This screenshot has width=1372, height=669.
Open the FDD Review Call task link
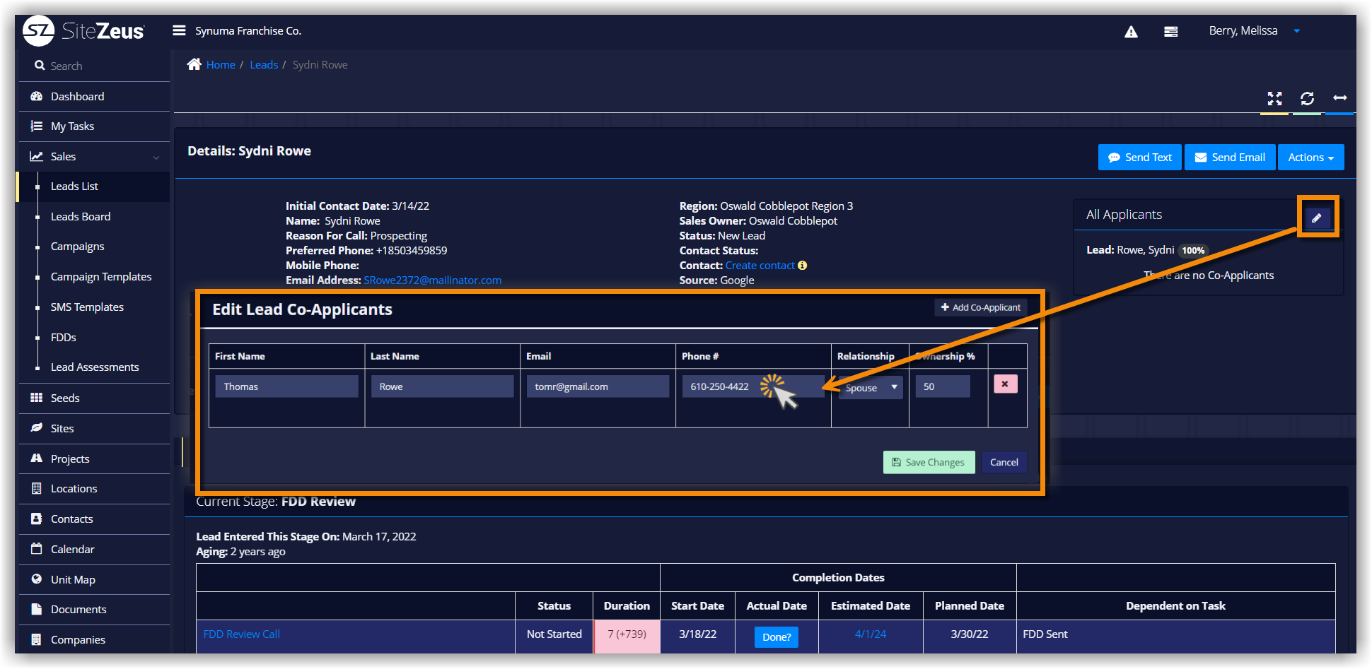(x=241, y=634)
